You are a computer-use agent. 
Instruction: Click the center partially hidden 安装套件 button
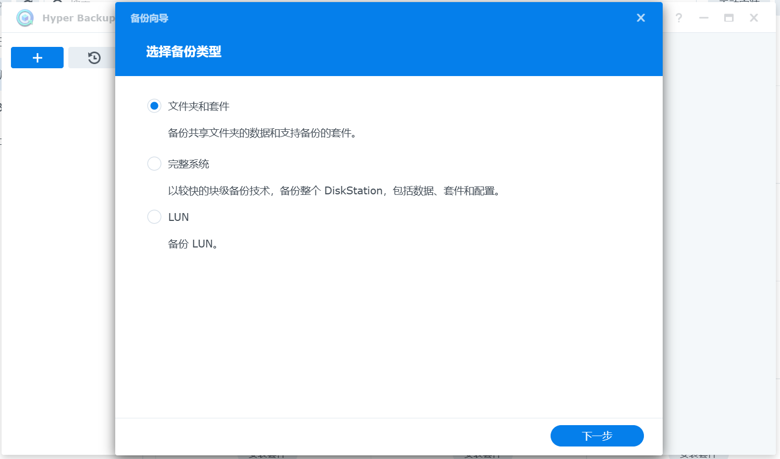pyautogui.click(x=482, y=456)
